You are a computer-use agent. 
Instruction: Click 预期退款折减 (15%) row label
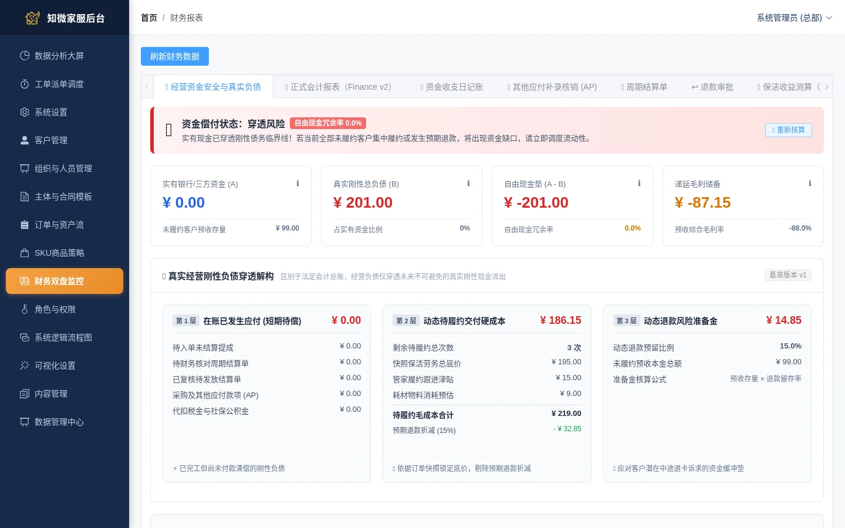[x=424, y=430]
